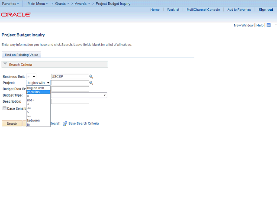The width and height of the screenshot is (277, 208).
Task: Click the Oracle logo
Action: point(16,14)
